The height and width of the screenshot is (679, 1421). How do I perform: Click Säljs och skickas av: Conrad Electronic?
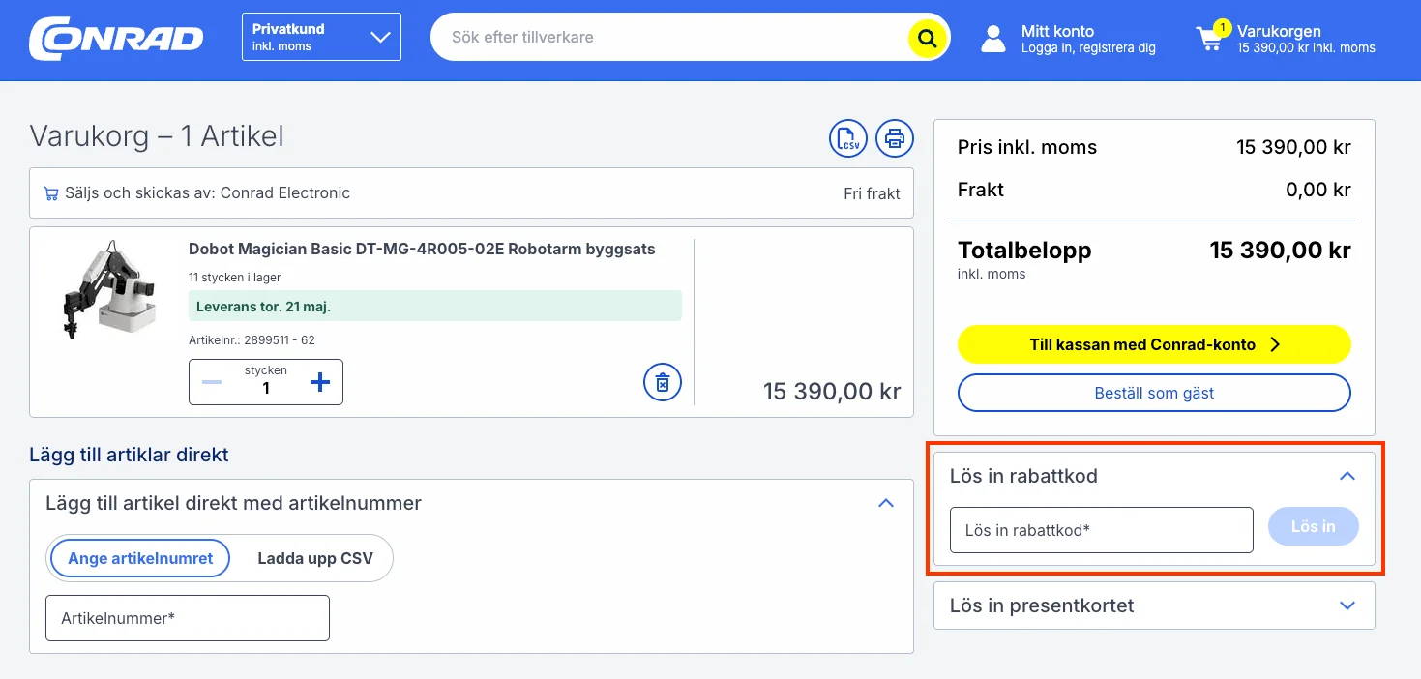pyautogui.click(x=208, y=193)
